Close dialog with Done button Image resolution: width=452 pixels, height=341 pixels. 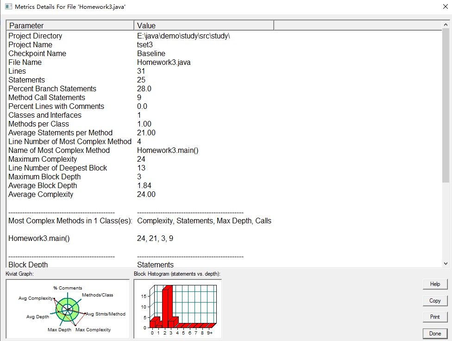coord(435,334)
